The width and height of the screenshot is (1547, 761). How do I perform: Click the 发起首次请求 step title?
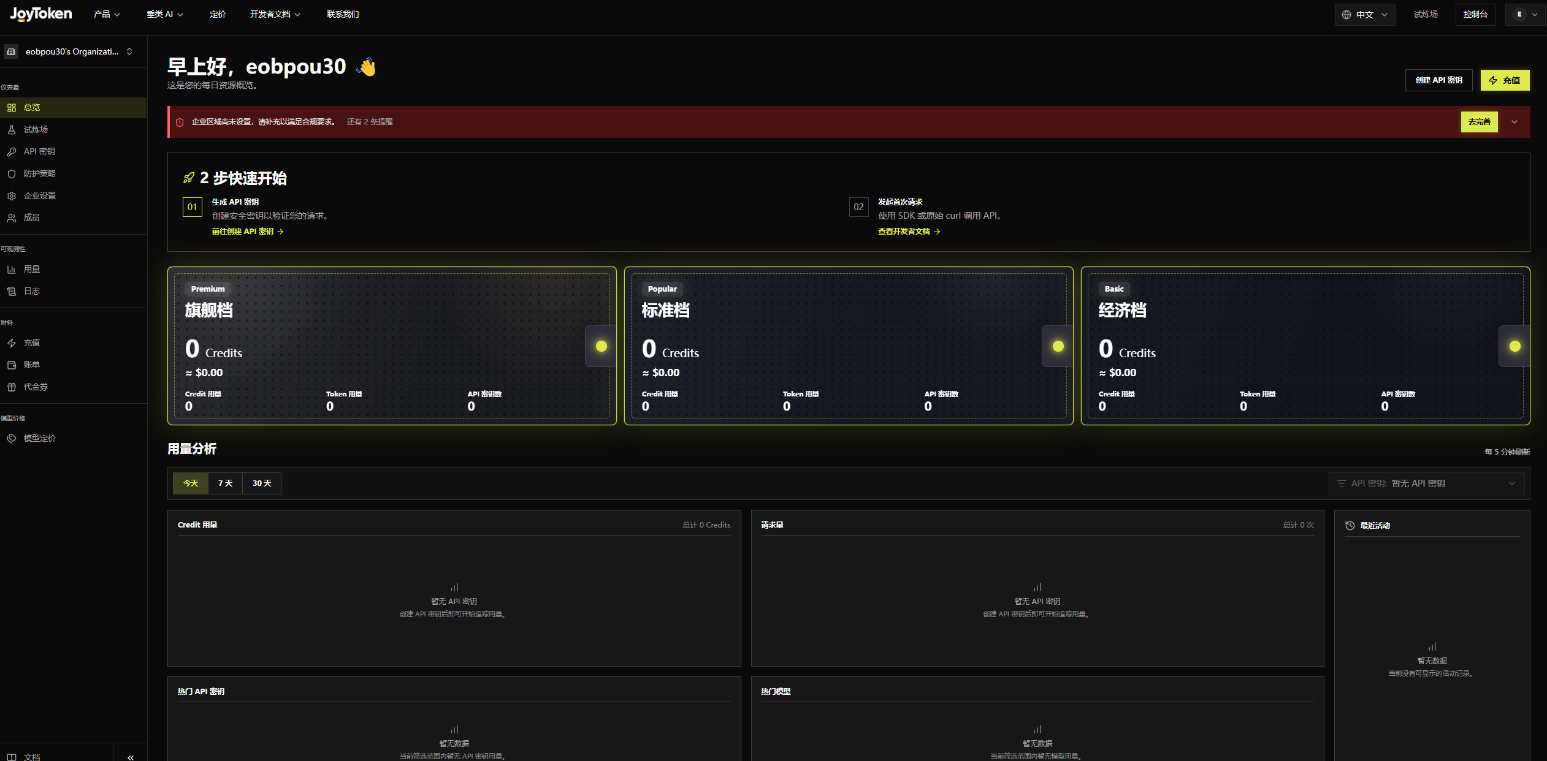click(x=900, y=202)
